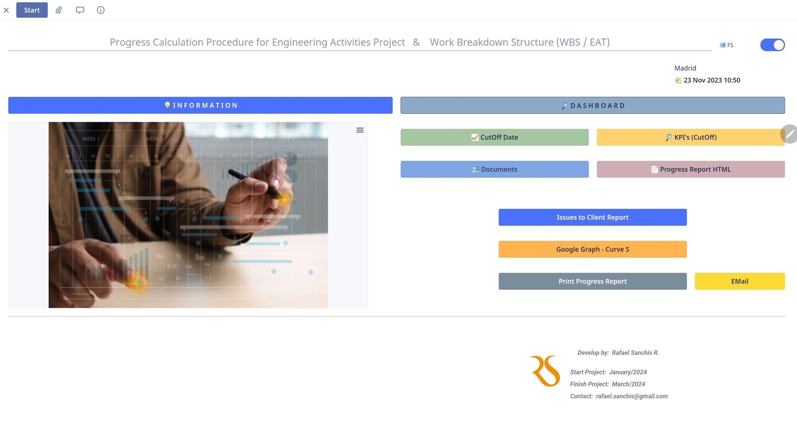797x424 pixels.
Task: Open the CutOff Date button
Action: [494, 137]
